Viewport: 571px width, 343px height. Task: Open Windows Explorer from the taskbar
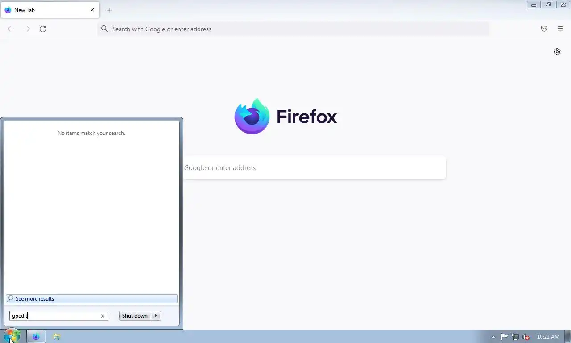click(x=57, y=337)
